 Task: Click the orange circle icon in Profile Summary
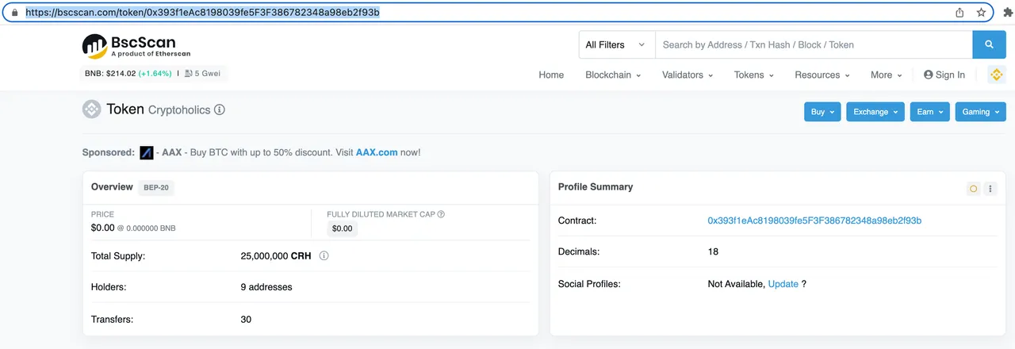coord(973,189)
